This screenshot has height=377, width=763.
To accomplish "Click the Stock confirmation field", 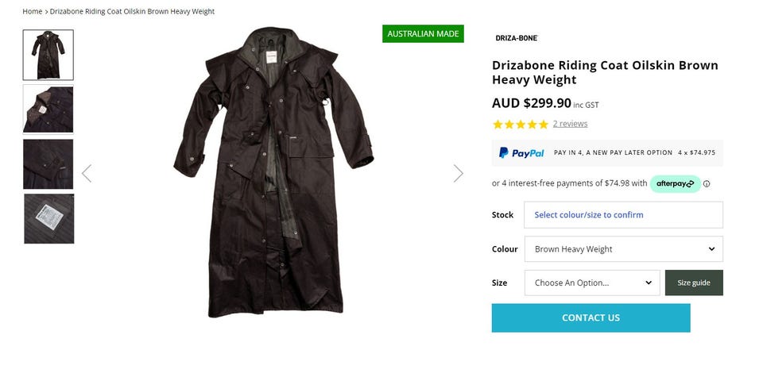I will [x=624, y=215].
